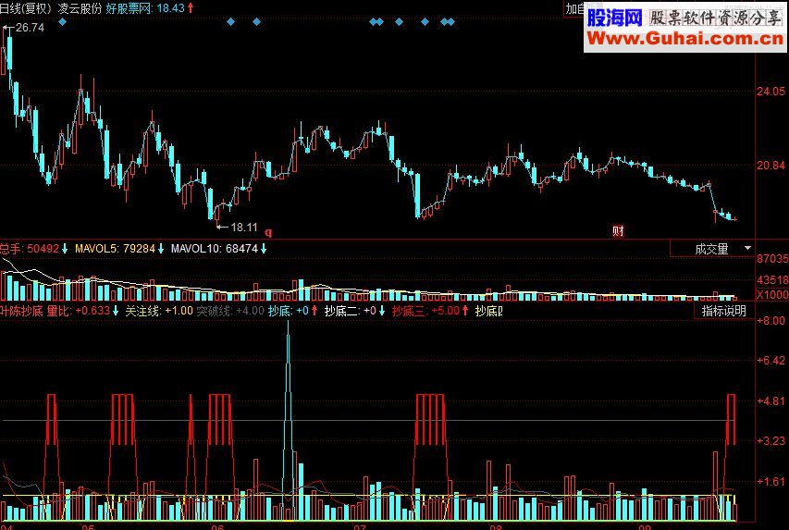Click the stock name 凌云股份
789x530 pixels.
[80, 8]
